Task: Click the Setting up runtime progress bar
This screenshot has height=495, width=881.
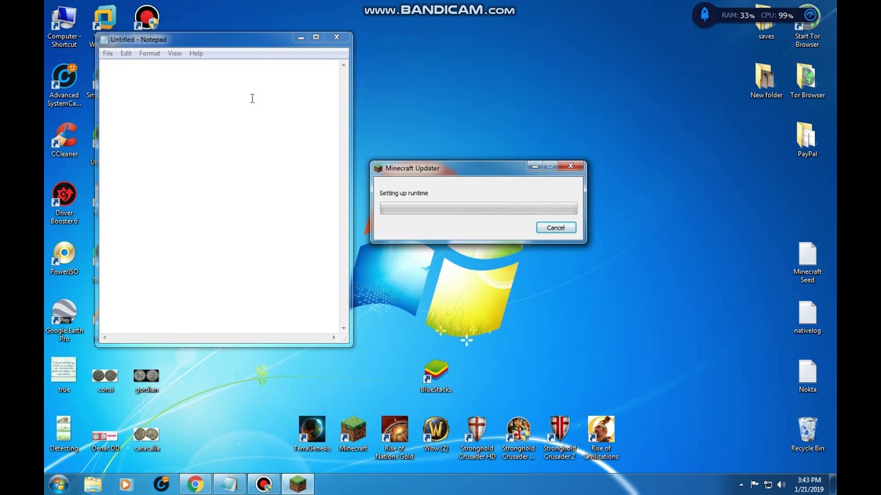Action: pos(478,208)
